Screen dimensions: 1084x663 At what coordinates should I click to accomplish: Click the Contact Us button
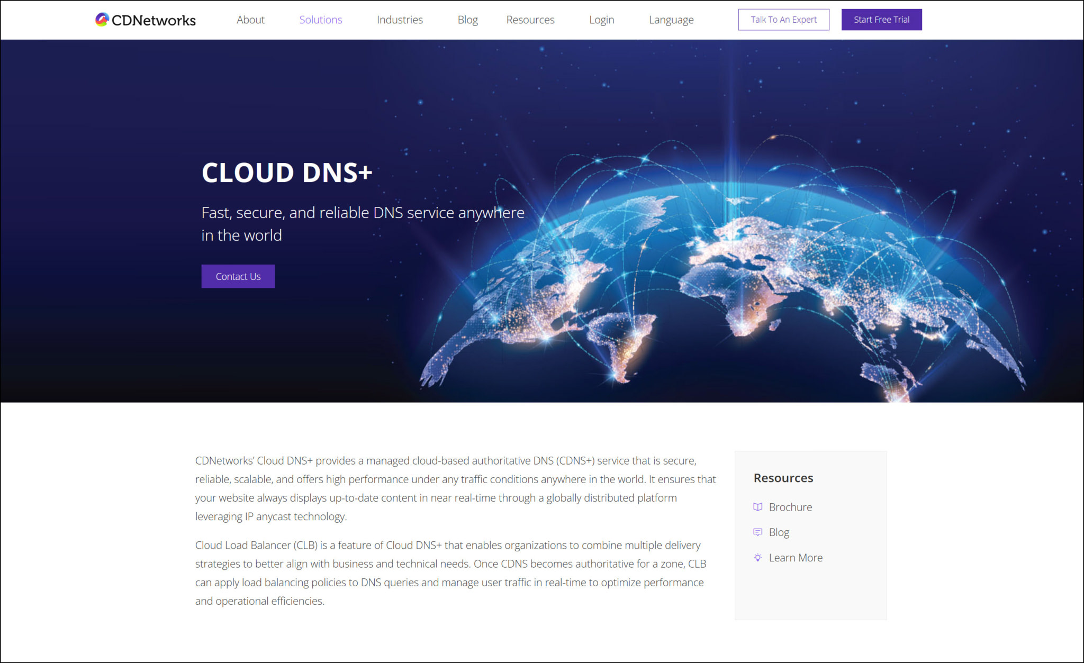238,276
